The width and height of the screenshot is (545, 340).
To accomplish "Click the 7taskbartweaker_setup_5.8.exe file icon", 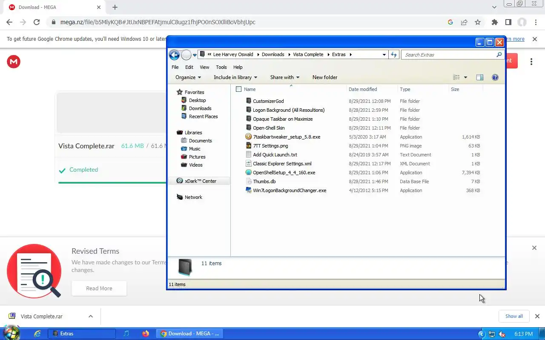I will (x=249, y=137).
